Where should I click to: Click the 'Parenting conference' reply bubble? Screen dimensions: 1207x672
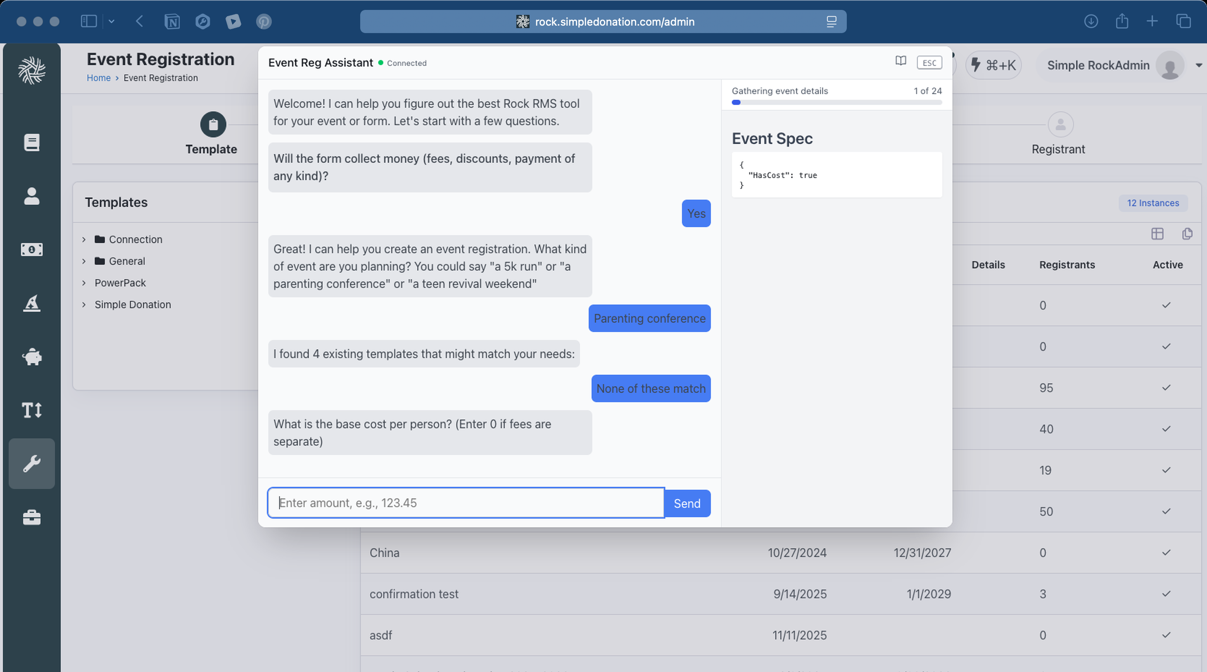click(x=649, y=318)
